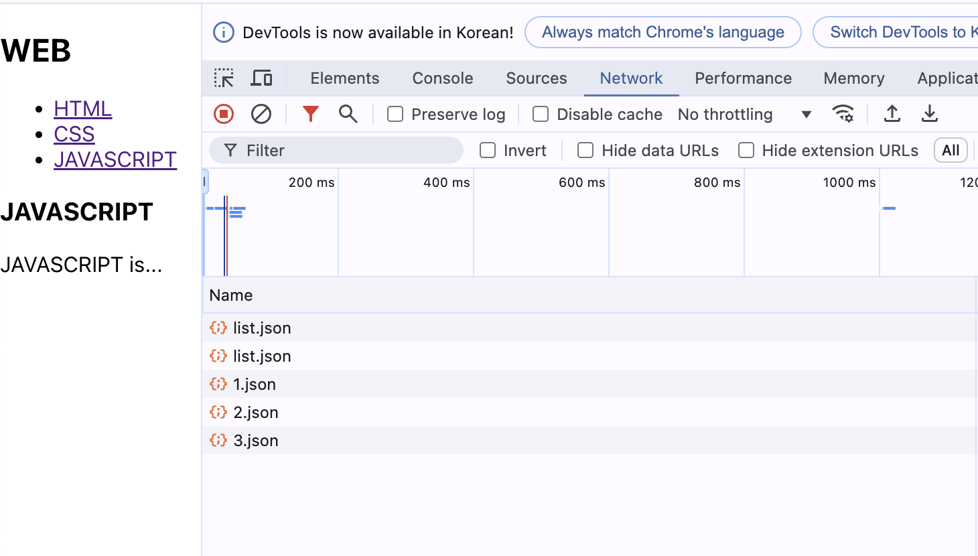Open network conditions wifi settings
The width and height of the screenshot is (978, 556).
[x=843, y=114]
